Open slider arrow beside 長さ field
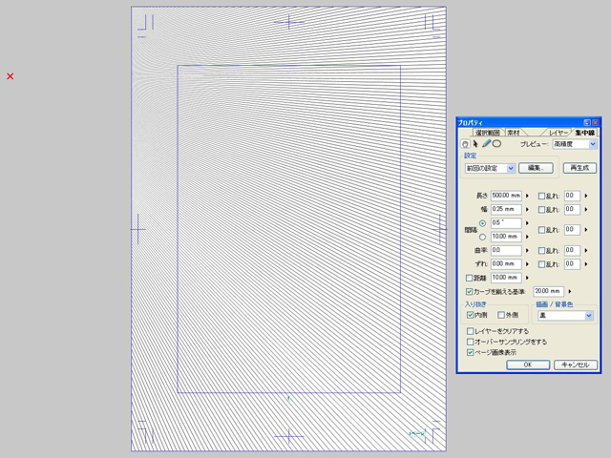Image resolution: width=611 pixels, height=458 pixels. pyautogui.click(x=527, y=196)
